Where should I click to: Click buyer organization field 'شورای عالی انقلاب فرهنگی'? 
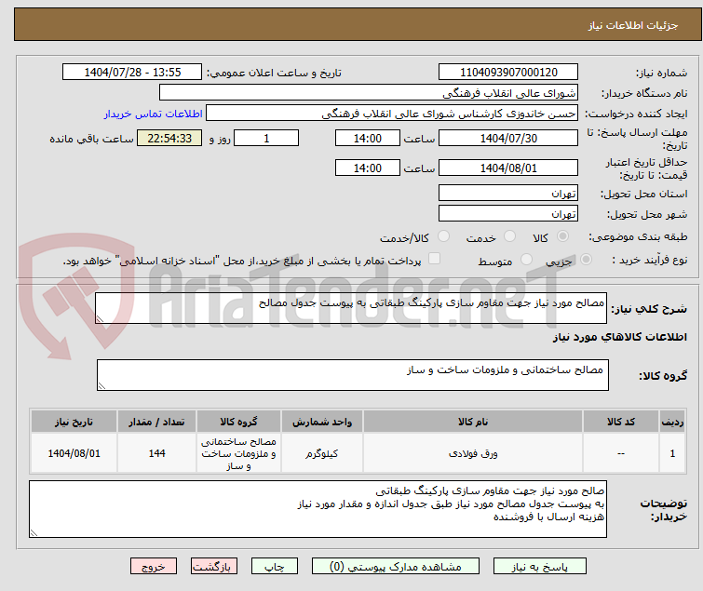(369, 93)
